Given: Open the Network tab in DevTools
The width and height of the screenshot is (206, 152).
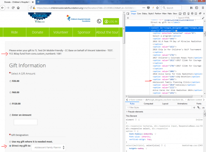Looking at the screenshot, I should (170, 14).
